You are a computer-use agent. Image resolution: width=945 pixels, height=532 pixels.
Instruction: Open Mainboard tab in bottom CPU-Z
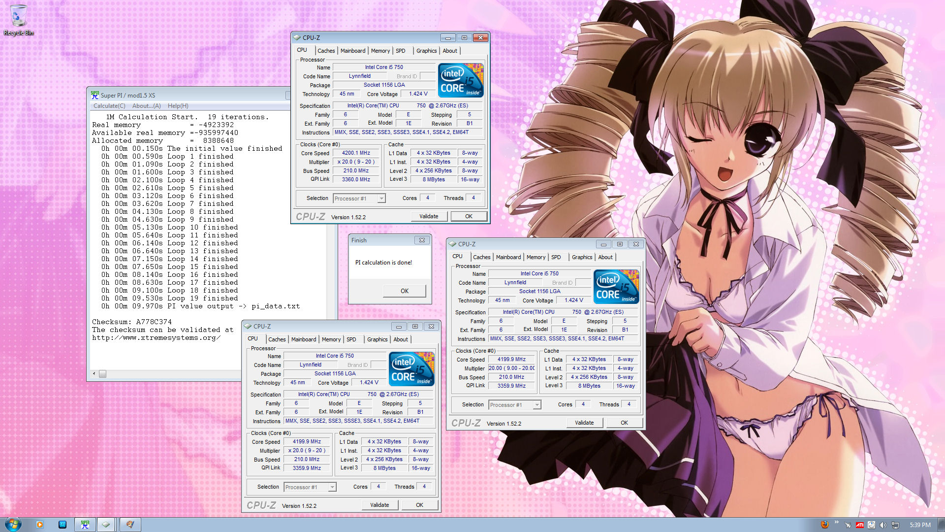coord(304,339)
